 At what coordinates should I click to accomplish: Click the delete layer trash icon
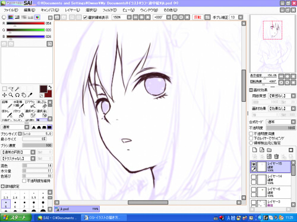coord(276,157)
